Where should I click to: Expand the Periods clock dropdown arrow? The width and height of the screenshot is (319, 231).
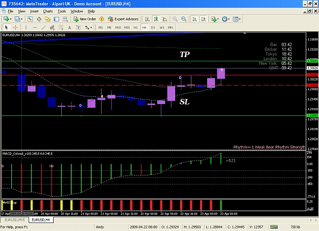[x=229, y=19]
